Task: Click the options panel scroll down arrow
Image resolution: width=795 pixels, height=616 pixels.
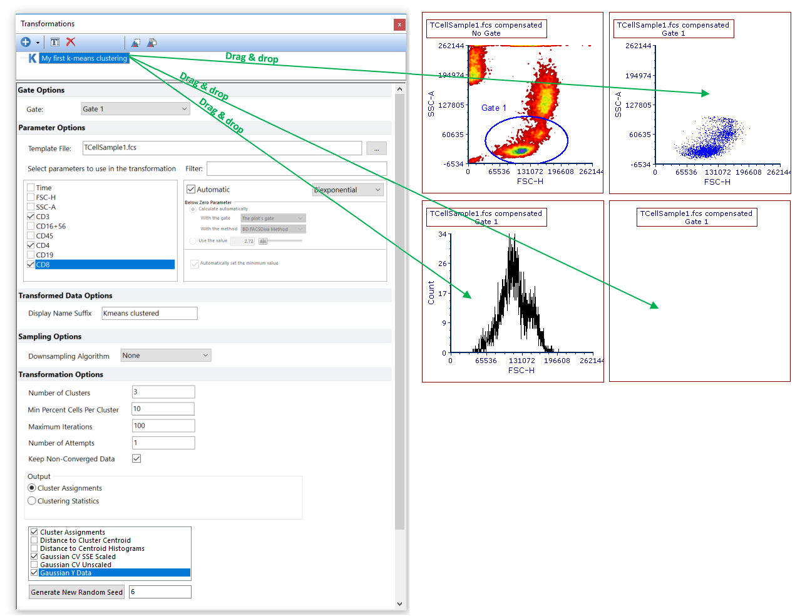Action: tap(399, 604)
